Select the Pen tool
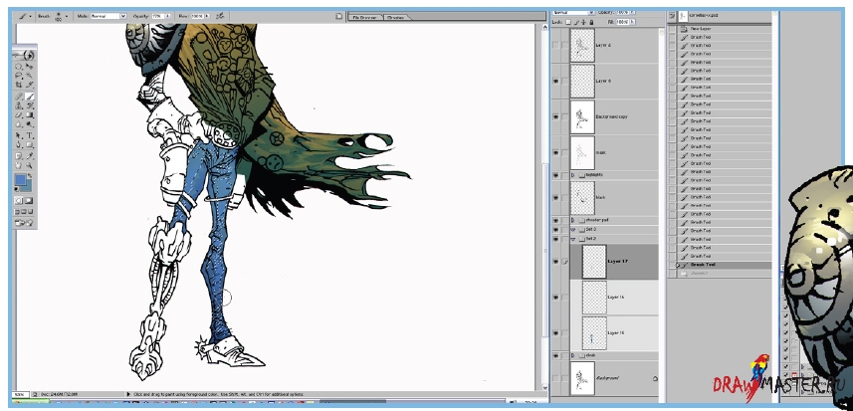The image size is (853, 411). [19, 144]
